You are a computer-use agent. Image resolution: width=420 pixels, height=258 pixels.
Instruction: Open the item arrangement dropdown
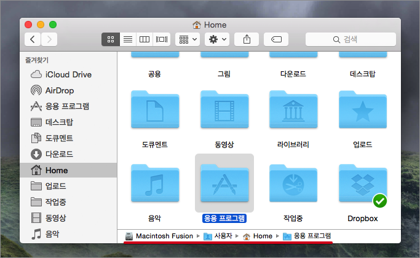click(x=188, y=39)
